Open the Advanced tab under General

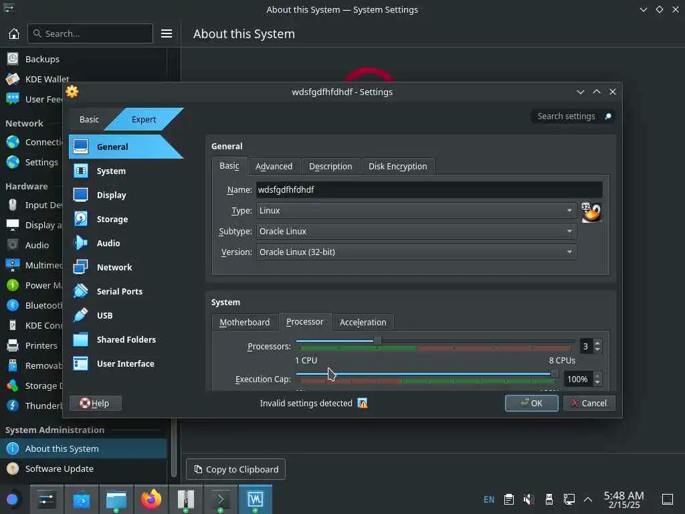pyautogui.click(x=274, y=166)
